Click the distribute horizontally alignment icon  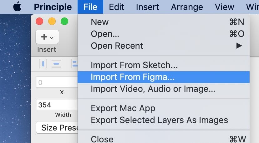[43, 64]
